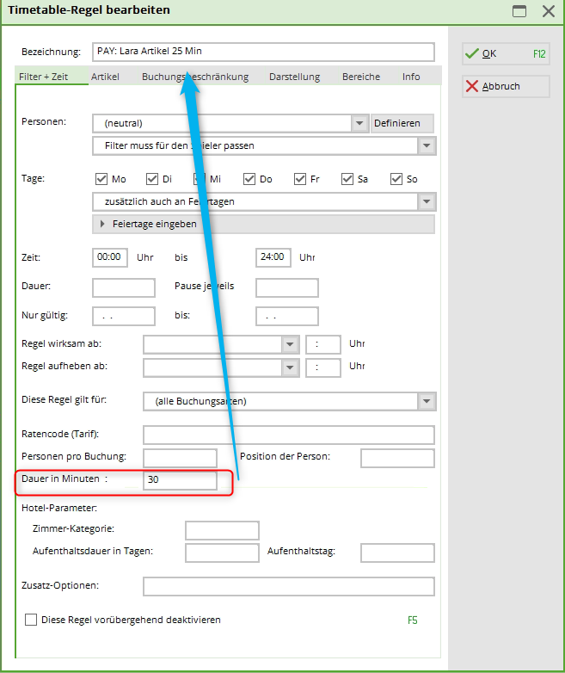The width and height of the screenshot is (565, 673).
Task: Enable Diese Regel vorübergehend deaktivieren checkbox
Action: tap(32, 620)
